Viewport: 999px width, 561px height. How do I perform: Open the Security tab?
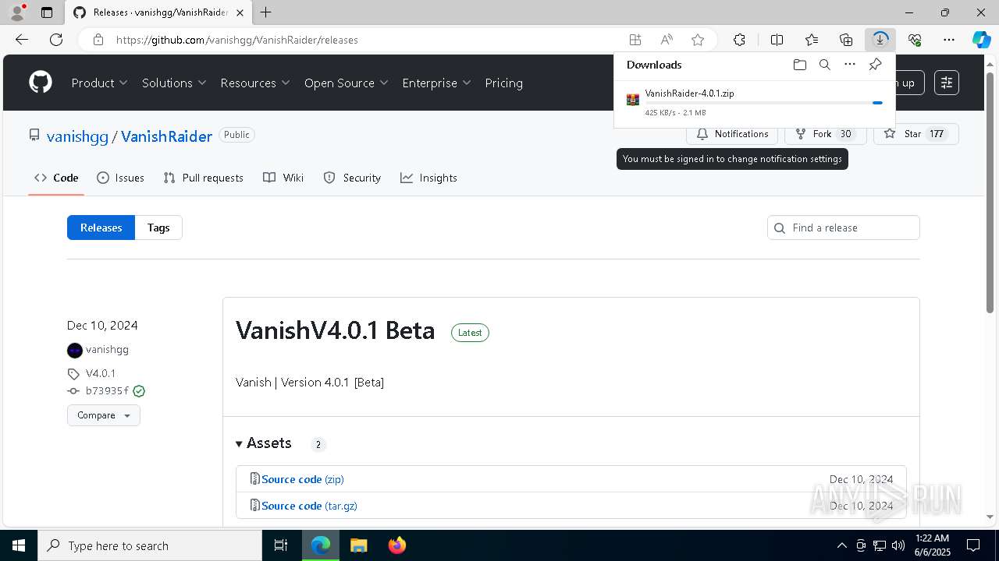coord(352,178)
